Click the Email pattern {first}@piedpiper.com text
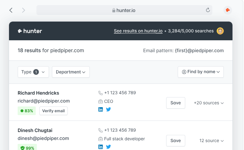The image size is (244, 150). pos(183,50)
